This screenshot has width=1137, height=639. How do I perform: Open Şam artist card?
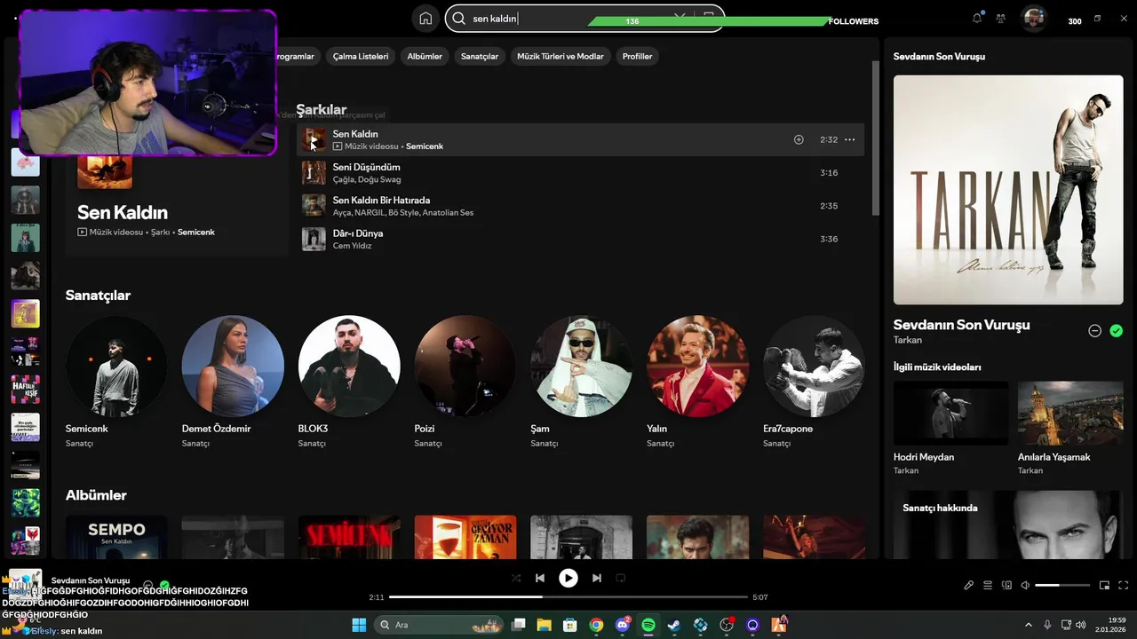click(582, 382)
